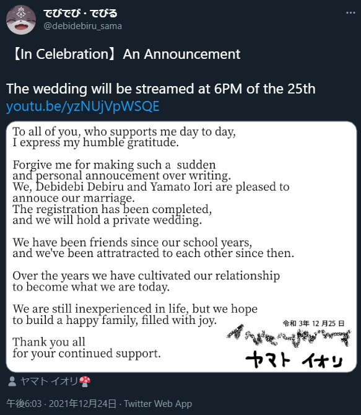
Task: Open the attached letter image at its first line
Action: point(124,131)
